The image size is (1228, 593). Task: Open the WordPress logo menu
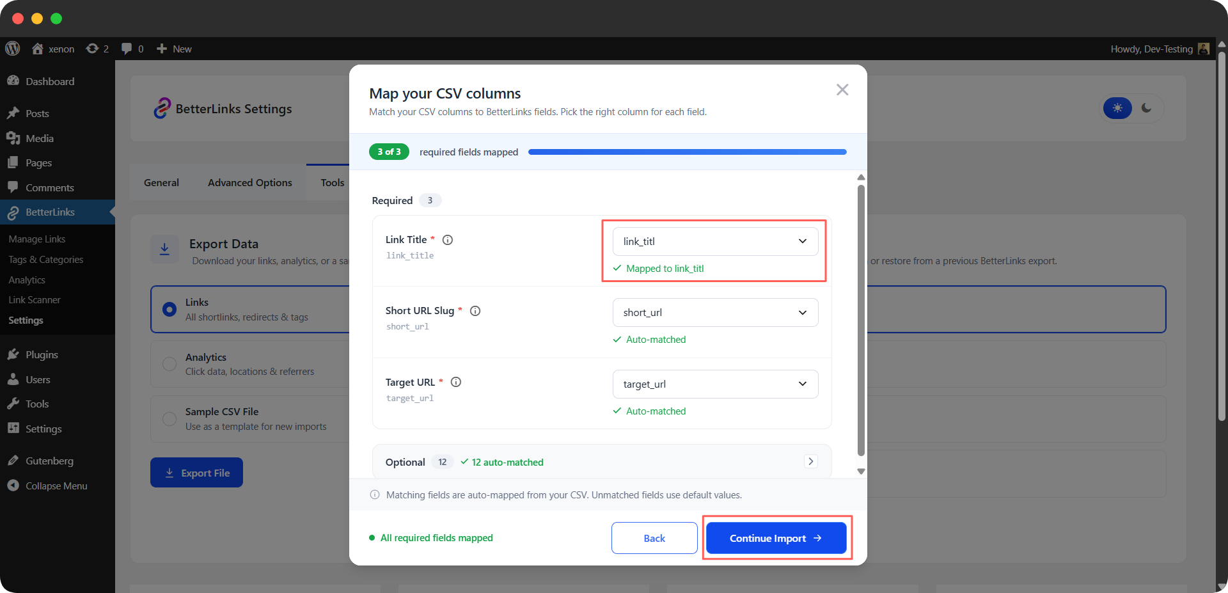click(13, 49)
